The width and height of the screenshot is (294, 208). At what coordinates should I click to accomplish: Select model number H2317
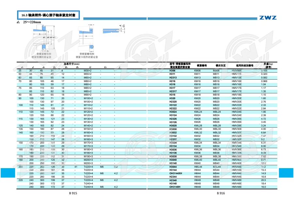(173, 91)
